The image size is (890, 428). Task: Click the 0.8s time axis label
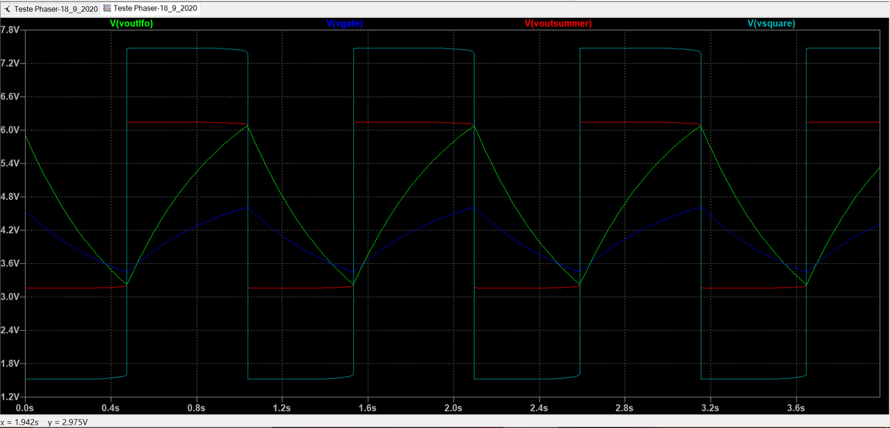click(x=196, y=407)
